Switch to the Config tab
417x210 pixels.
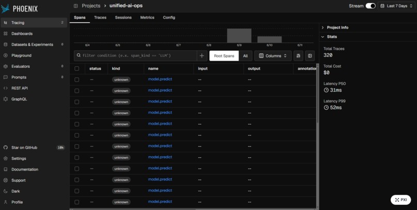[x=169, y=18]
